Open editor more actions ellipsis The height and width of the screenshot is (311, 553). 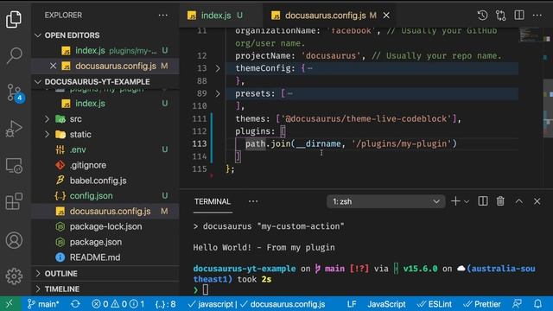(x=537, y=16)
